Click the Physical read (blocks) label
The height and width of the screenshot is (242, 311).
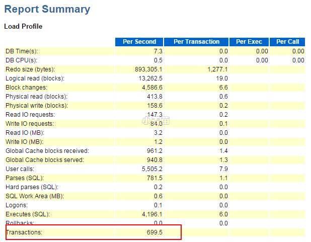(36, 97)
